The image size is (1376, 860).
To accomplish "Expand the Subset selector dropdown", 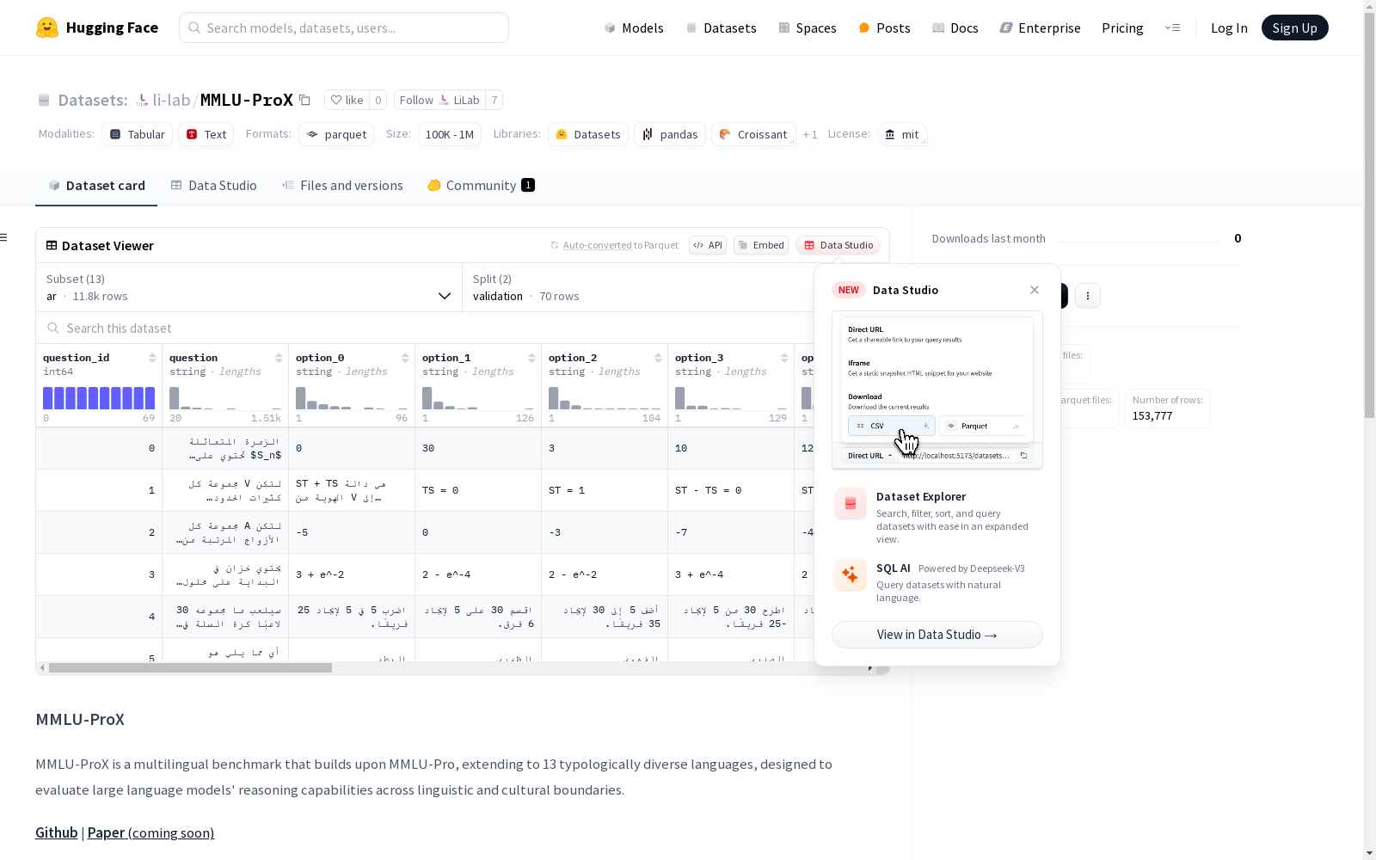I will (249, 287).
